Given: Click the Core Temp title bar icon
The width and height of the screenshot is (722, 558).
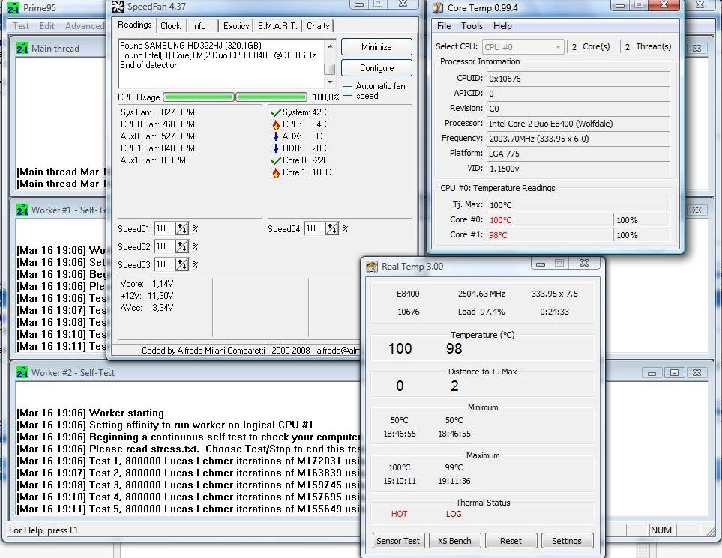Looking at the screenshot, I should click(438, 7).
